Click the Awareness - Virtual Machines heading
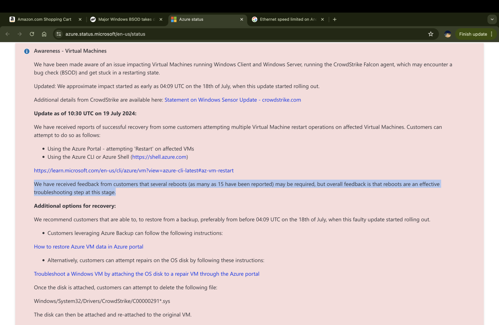The height and width of the screenshot is (325, 499). coord(70,51)
